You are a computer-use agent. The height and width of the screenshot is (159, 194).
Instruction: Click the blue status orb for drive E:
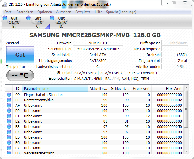(5, 18)
